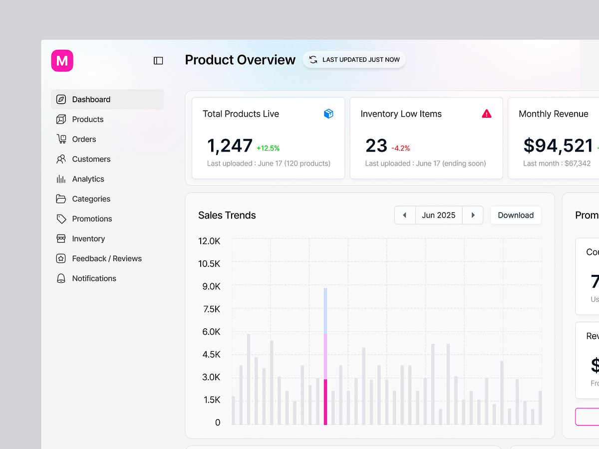Click the Sales Trends title

(x=227, y=215)
